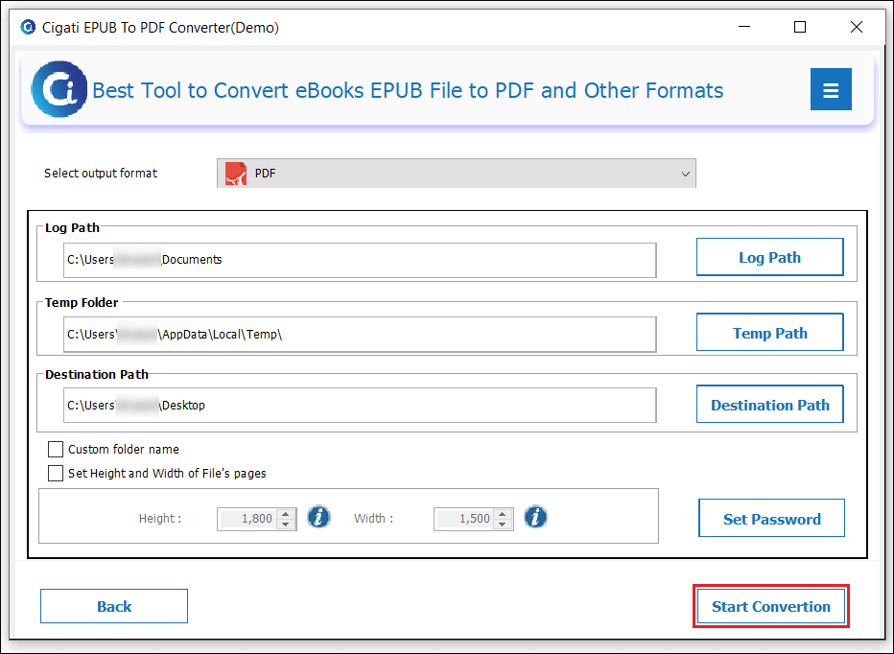
Task: Click the Log Path text field
Action: coord(360,261)
